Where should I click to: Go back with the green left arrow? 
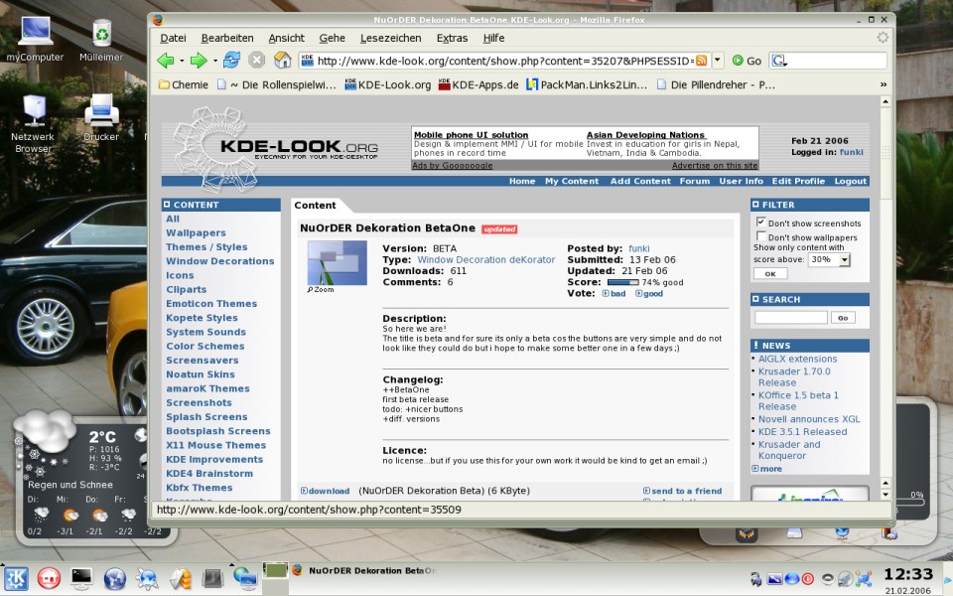pos(166,61)
